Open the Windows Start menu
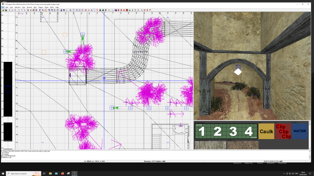Screen dimensions: 314x176 (x=3, y=173)
